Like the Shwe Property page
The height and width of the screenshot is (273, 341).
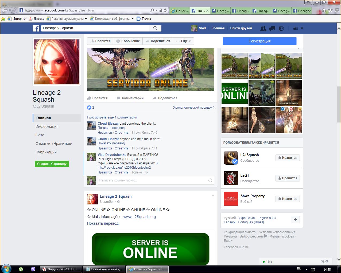288,199
